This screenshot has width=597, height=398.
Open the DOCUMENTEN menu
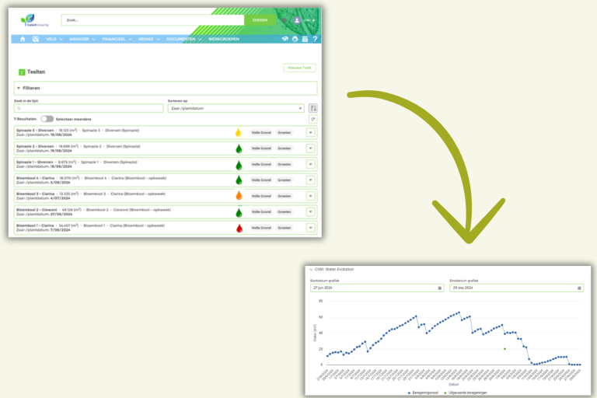(x=184, y=39)
